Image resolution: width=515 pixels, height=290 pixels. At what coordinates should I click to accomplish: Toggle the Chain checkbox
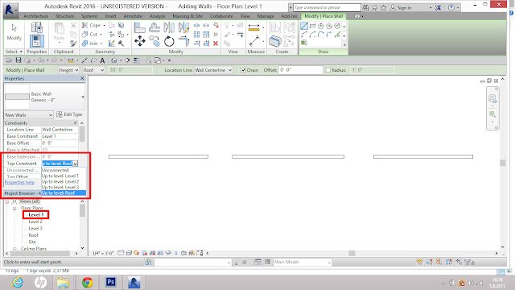tap(243, 70)
